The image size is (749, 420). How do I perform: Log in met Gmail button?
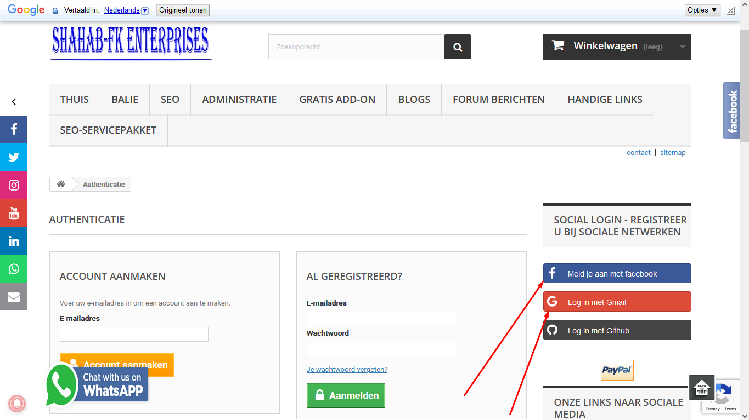tap(617, 302)
